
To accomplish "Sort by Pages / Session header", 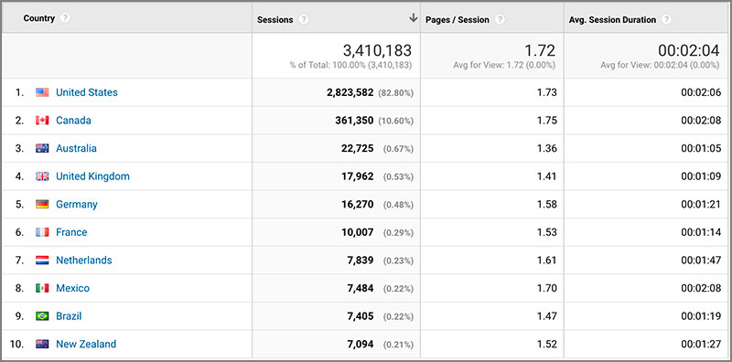I will point(457,19).
